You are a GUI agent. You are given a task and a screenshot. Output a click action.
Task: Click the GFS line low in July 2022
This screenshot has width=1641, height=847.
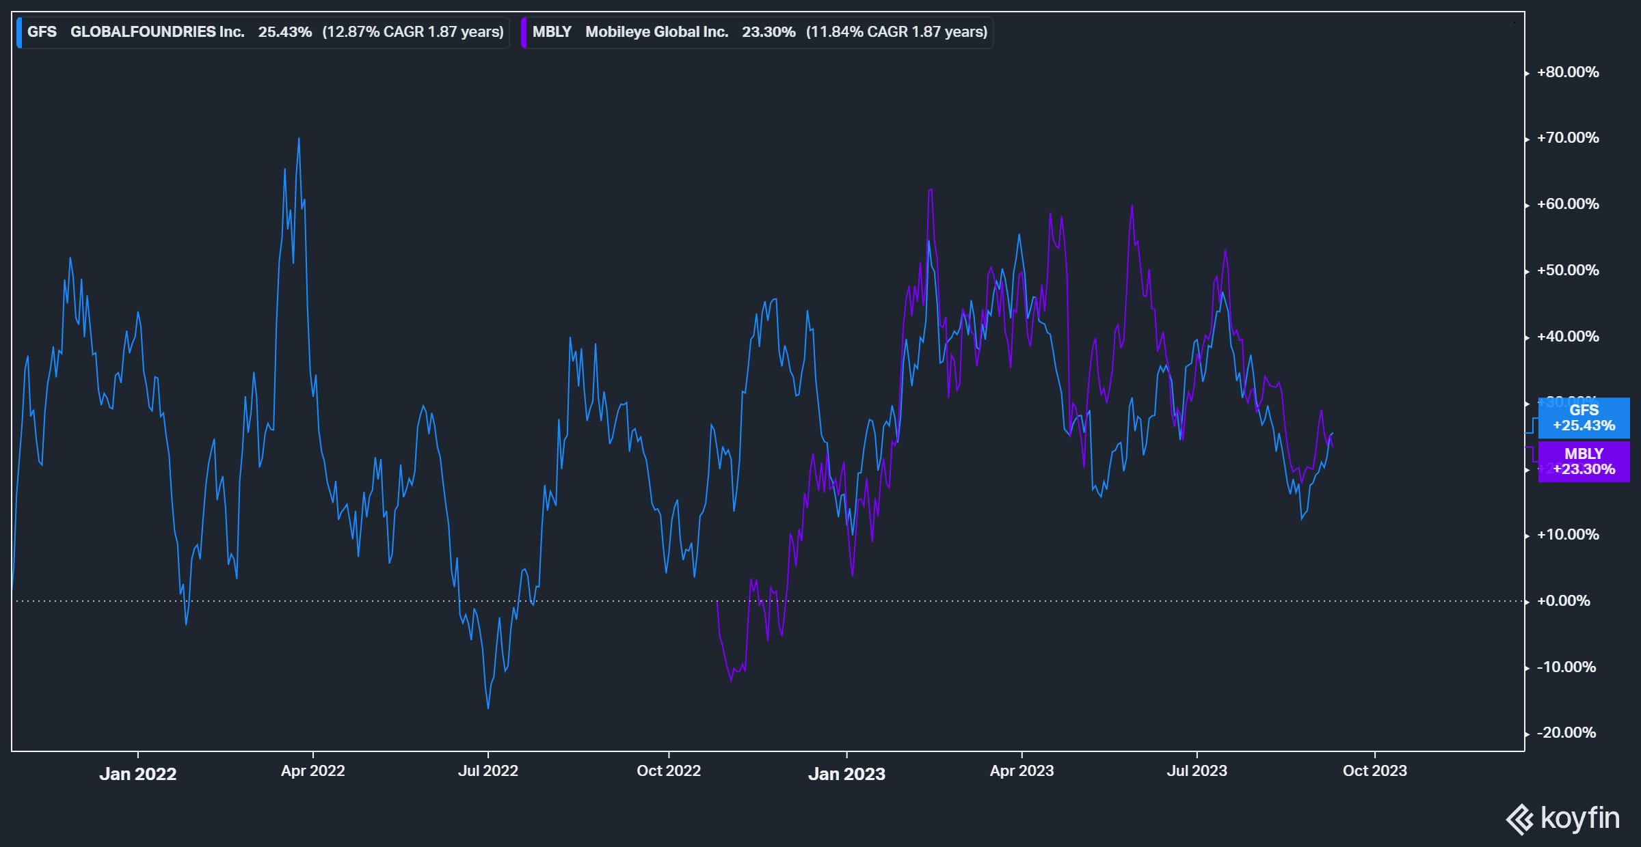pyautogui.click(x=488, y=708)
